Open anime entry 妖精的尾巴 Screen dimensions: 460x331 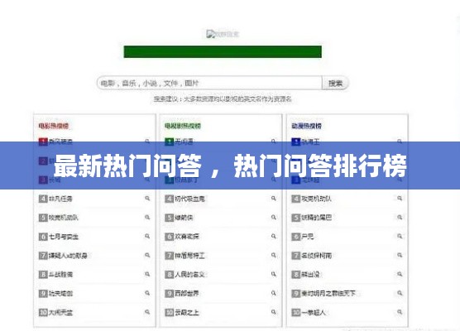tap(317, 218)
